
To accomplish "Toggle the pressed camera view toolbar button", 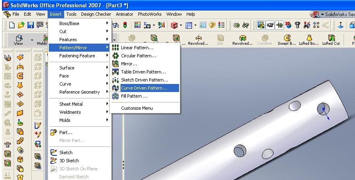I will (270, 25).
